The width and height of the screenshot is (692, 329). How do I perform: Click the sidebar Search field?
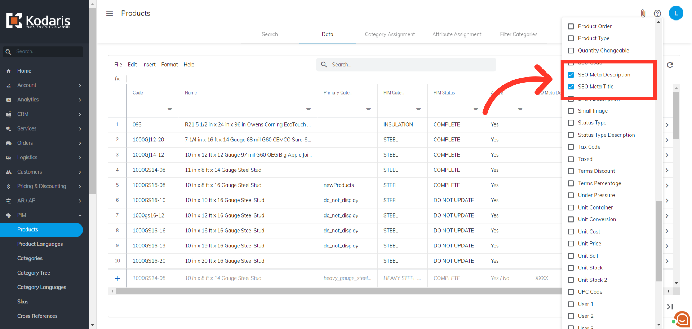click(43, 52)
